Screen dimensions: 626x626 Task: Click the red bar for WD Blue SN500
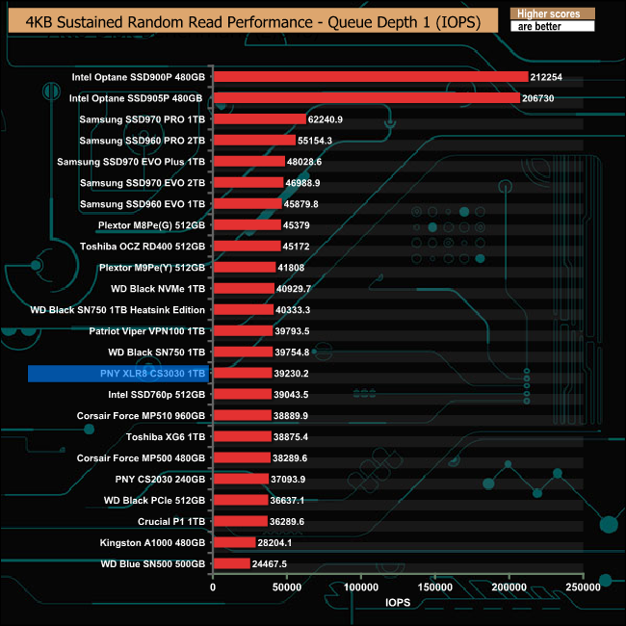[232, 563]
